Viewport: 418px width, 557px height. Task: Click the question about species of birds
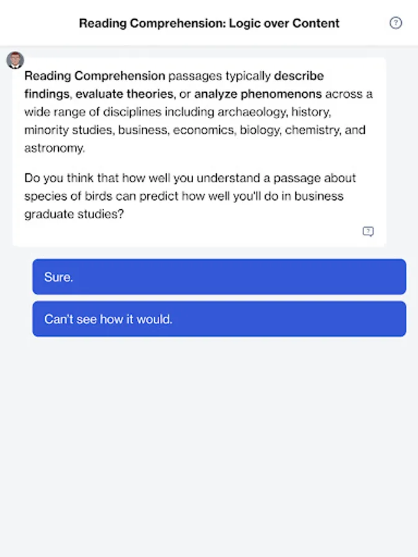tap(190, 196)
